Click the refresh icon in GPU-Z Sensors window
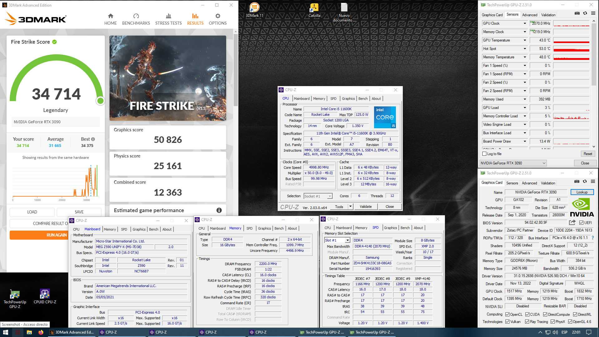This screenshot has width=599, height=337. (x=585, y=13)
